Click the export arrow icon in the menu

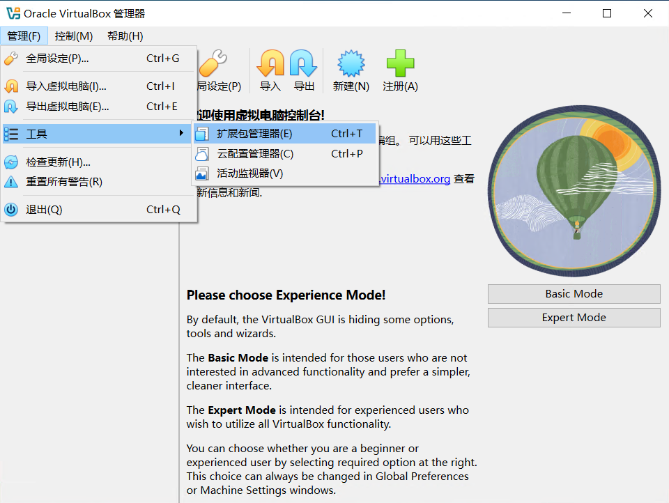click(x=11, y=106)
